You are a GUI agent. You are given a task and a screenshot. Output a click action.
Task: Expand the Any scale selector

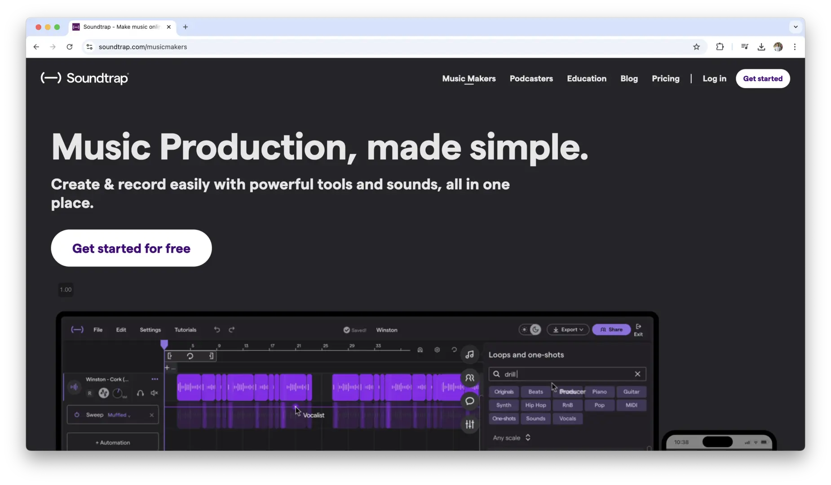512,438
